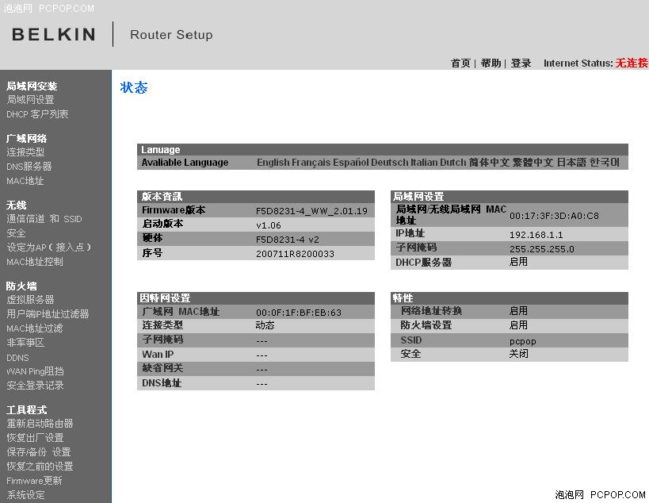Switch language to Español
The width and height of the screenshot is (649, 503).
point(350,163)
